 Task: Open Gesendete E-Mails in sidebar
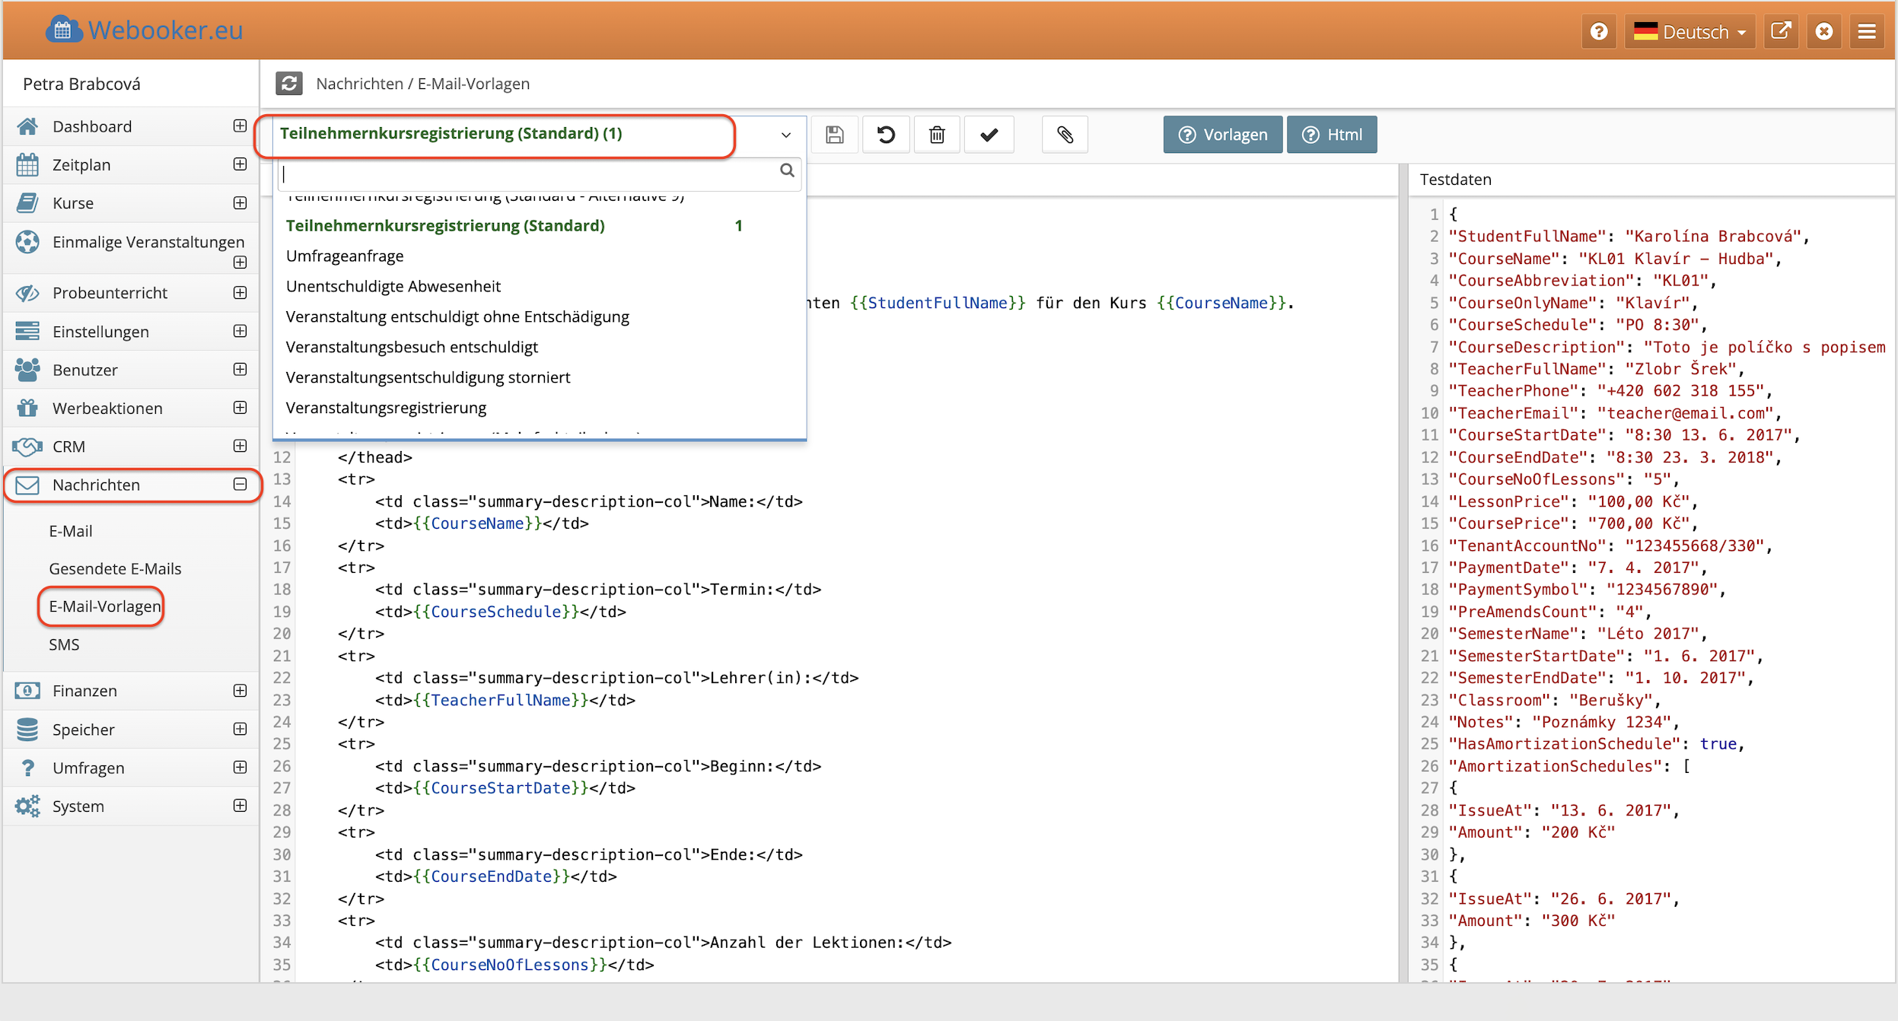pos(115,568)
